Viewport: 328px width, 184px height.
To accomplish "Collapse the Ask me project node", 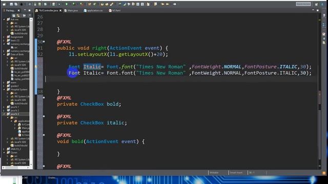I will [4, 19].
